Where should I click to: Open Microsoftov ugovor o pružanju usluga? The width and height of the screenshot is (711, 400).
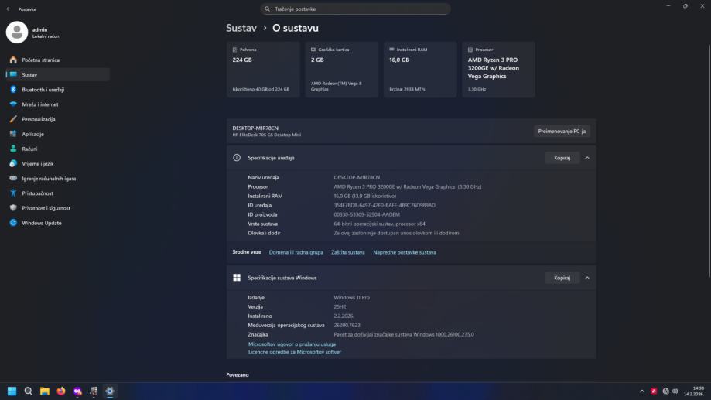292,344
